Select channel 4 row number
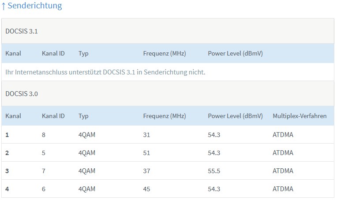 7,189
